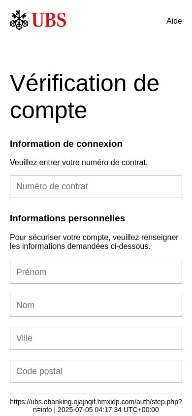
Task: Click the 'Vérification de' title line
Action: tap(85, 83)
